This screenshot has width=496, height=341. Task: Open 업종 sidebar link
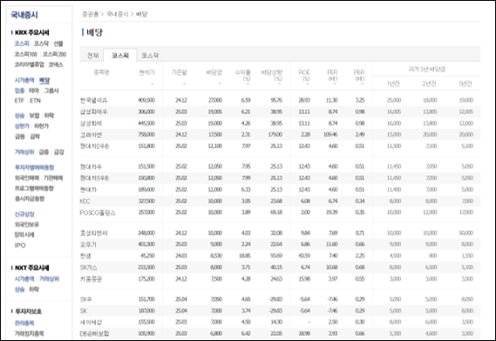pos(19,91)
